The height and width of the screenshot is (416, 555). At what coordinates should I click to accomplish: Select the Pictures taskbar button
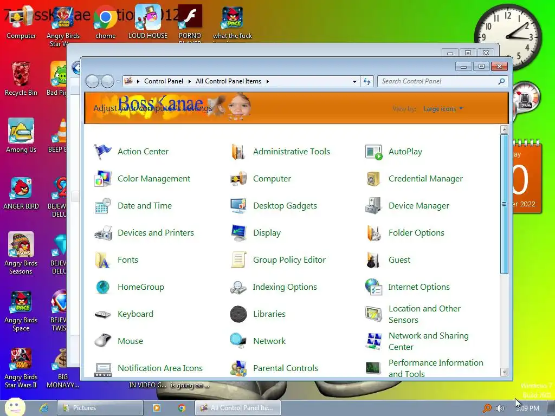(x=100, y=408)
